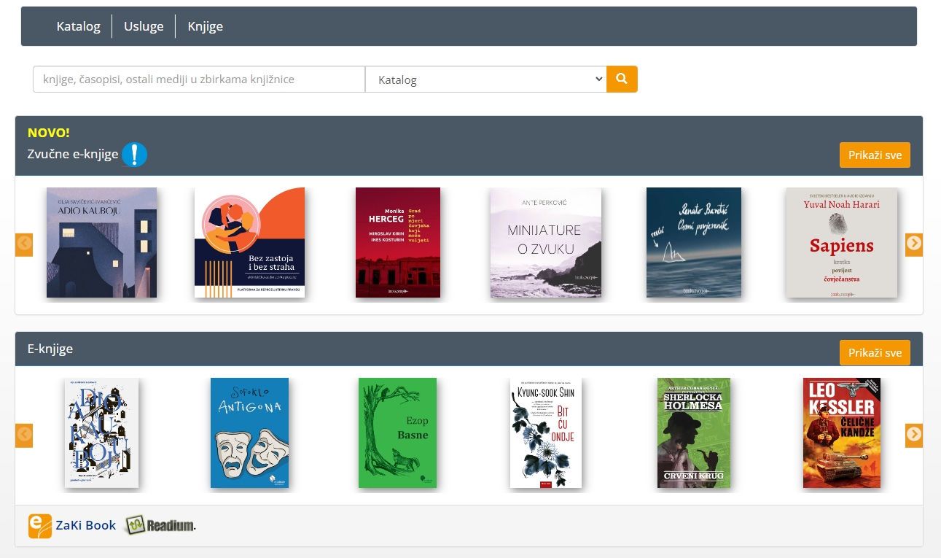Viewport: 941px width, 558px height.
Task: Open the Sapiens audiobook cover
Action: click(x=842, y=243)
